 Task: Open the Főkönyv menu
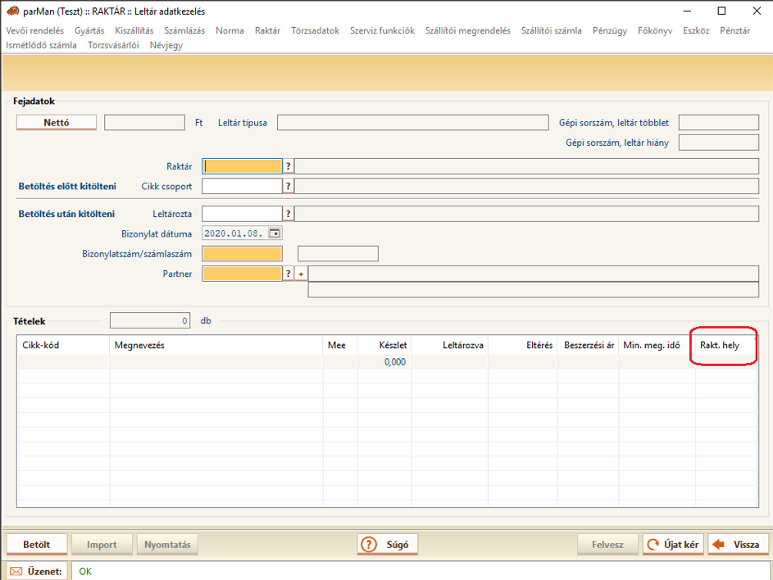pos(655,30)
